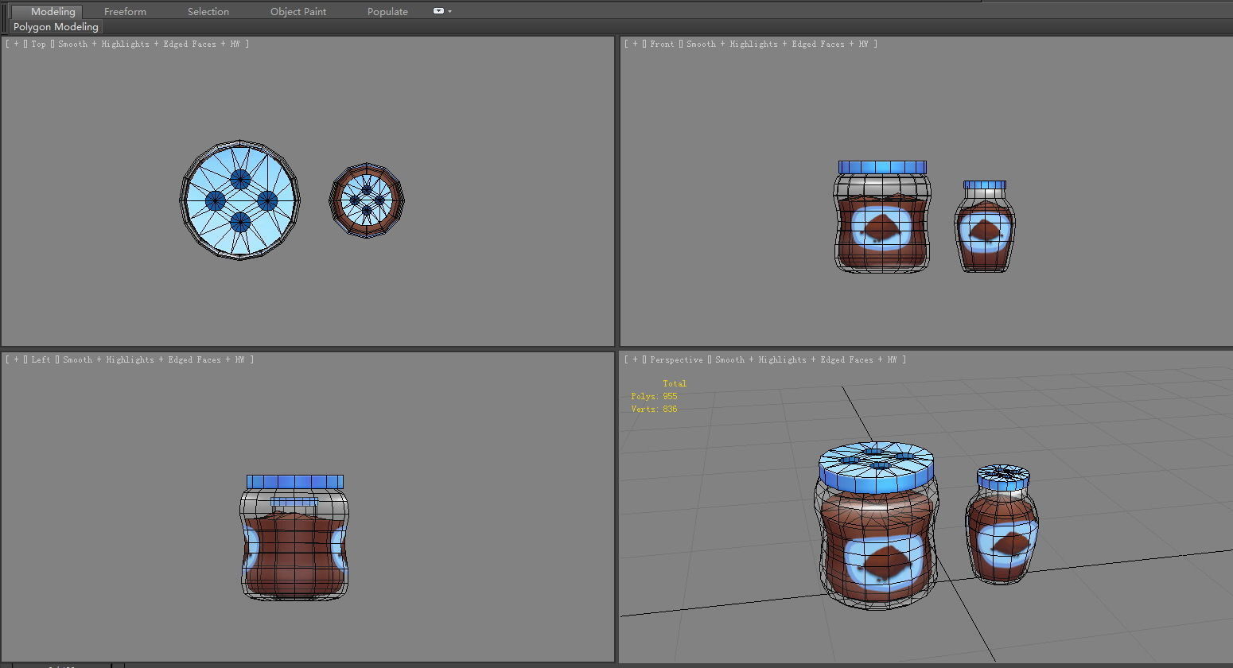Open the Left viewport view label menu
The width and height of the screenshot is (1233, 668).
point(41,359)
